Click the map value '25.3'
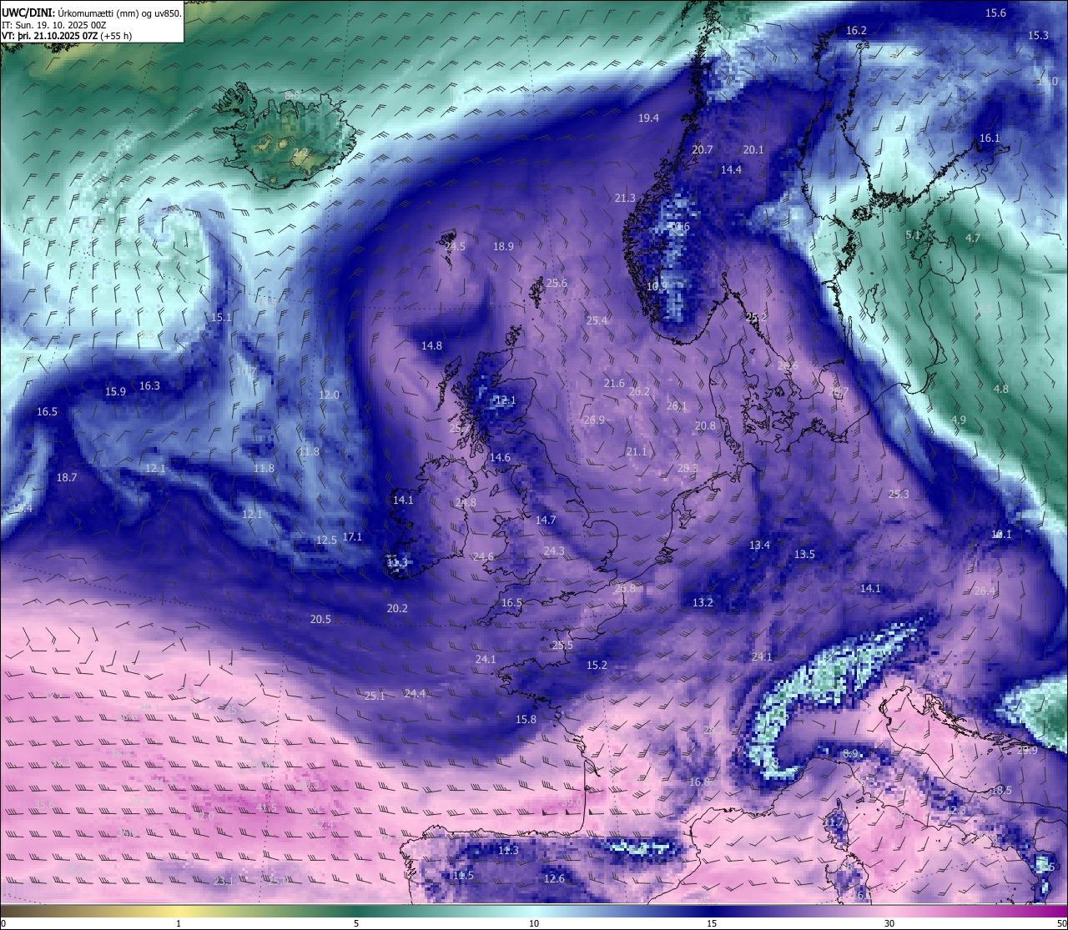The height and width of the screenshot is (930, 1068). pyautogui.click(x=899, y=494)
